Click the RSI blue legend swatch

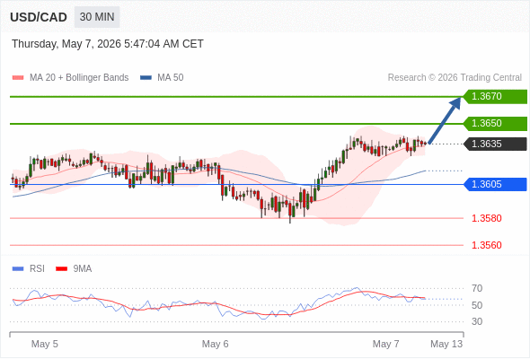pyautogui.click(x=18, y=269)
